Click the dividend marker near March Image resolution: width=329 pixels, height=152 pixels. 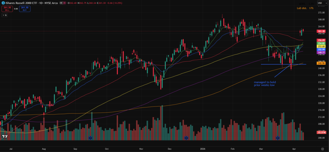pyautogui.click(x=278, y=138)
